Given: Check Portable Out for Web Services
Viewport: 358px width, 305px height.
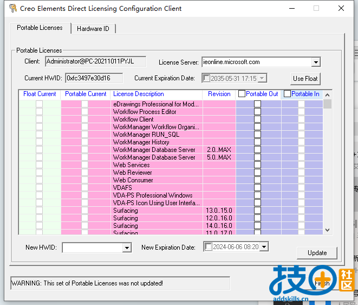Looking at the screenshot, I should [258, 165].
